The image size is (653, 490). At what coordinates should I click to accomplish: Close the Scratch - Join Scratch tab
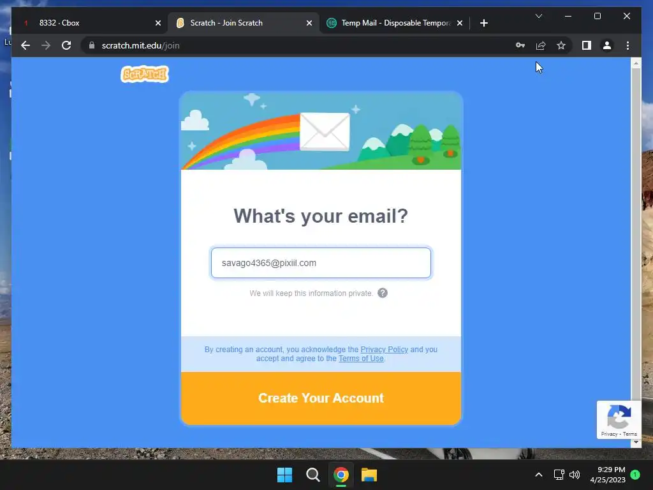pyautogui.click(x=309, y=23)
